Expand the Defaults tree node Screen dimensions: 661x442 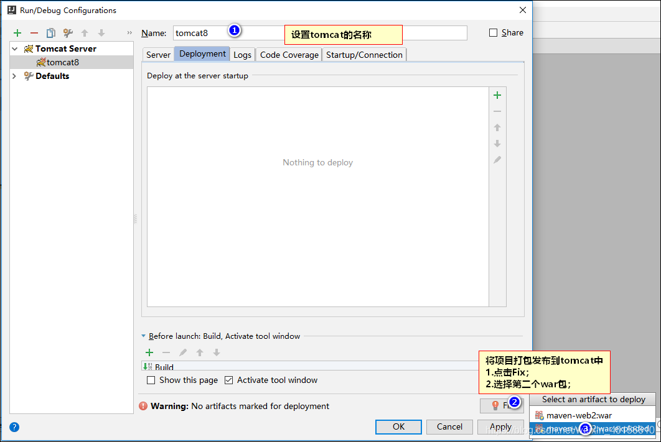pos(15,76)
